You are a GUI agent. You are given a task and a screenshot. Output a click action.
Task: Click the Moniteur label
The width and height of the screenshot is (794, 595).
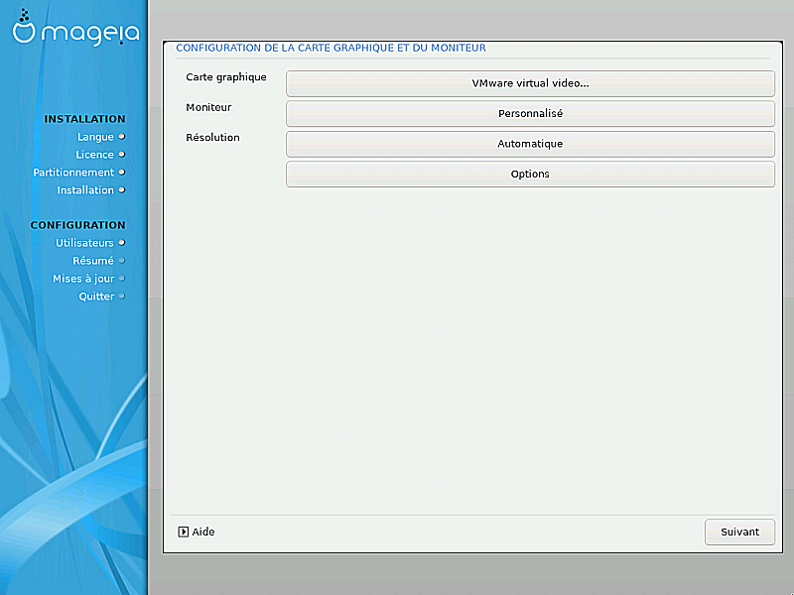pos(208,107)
